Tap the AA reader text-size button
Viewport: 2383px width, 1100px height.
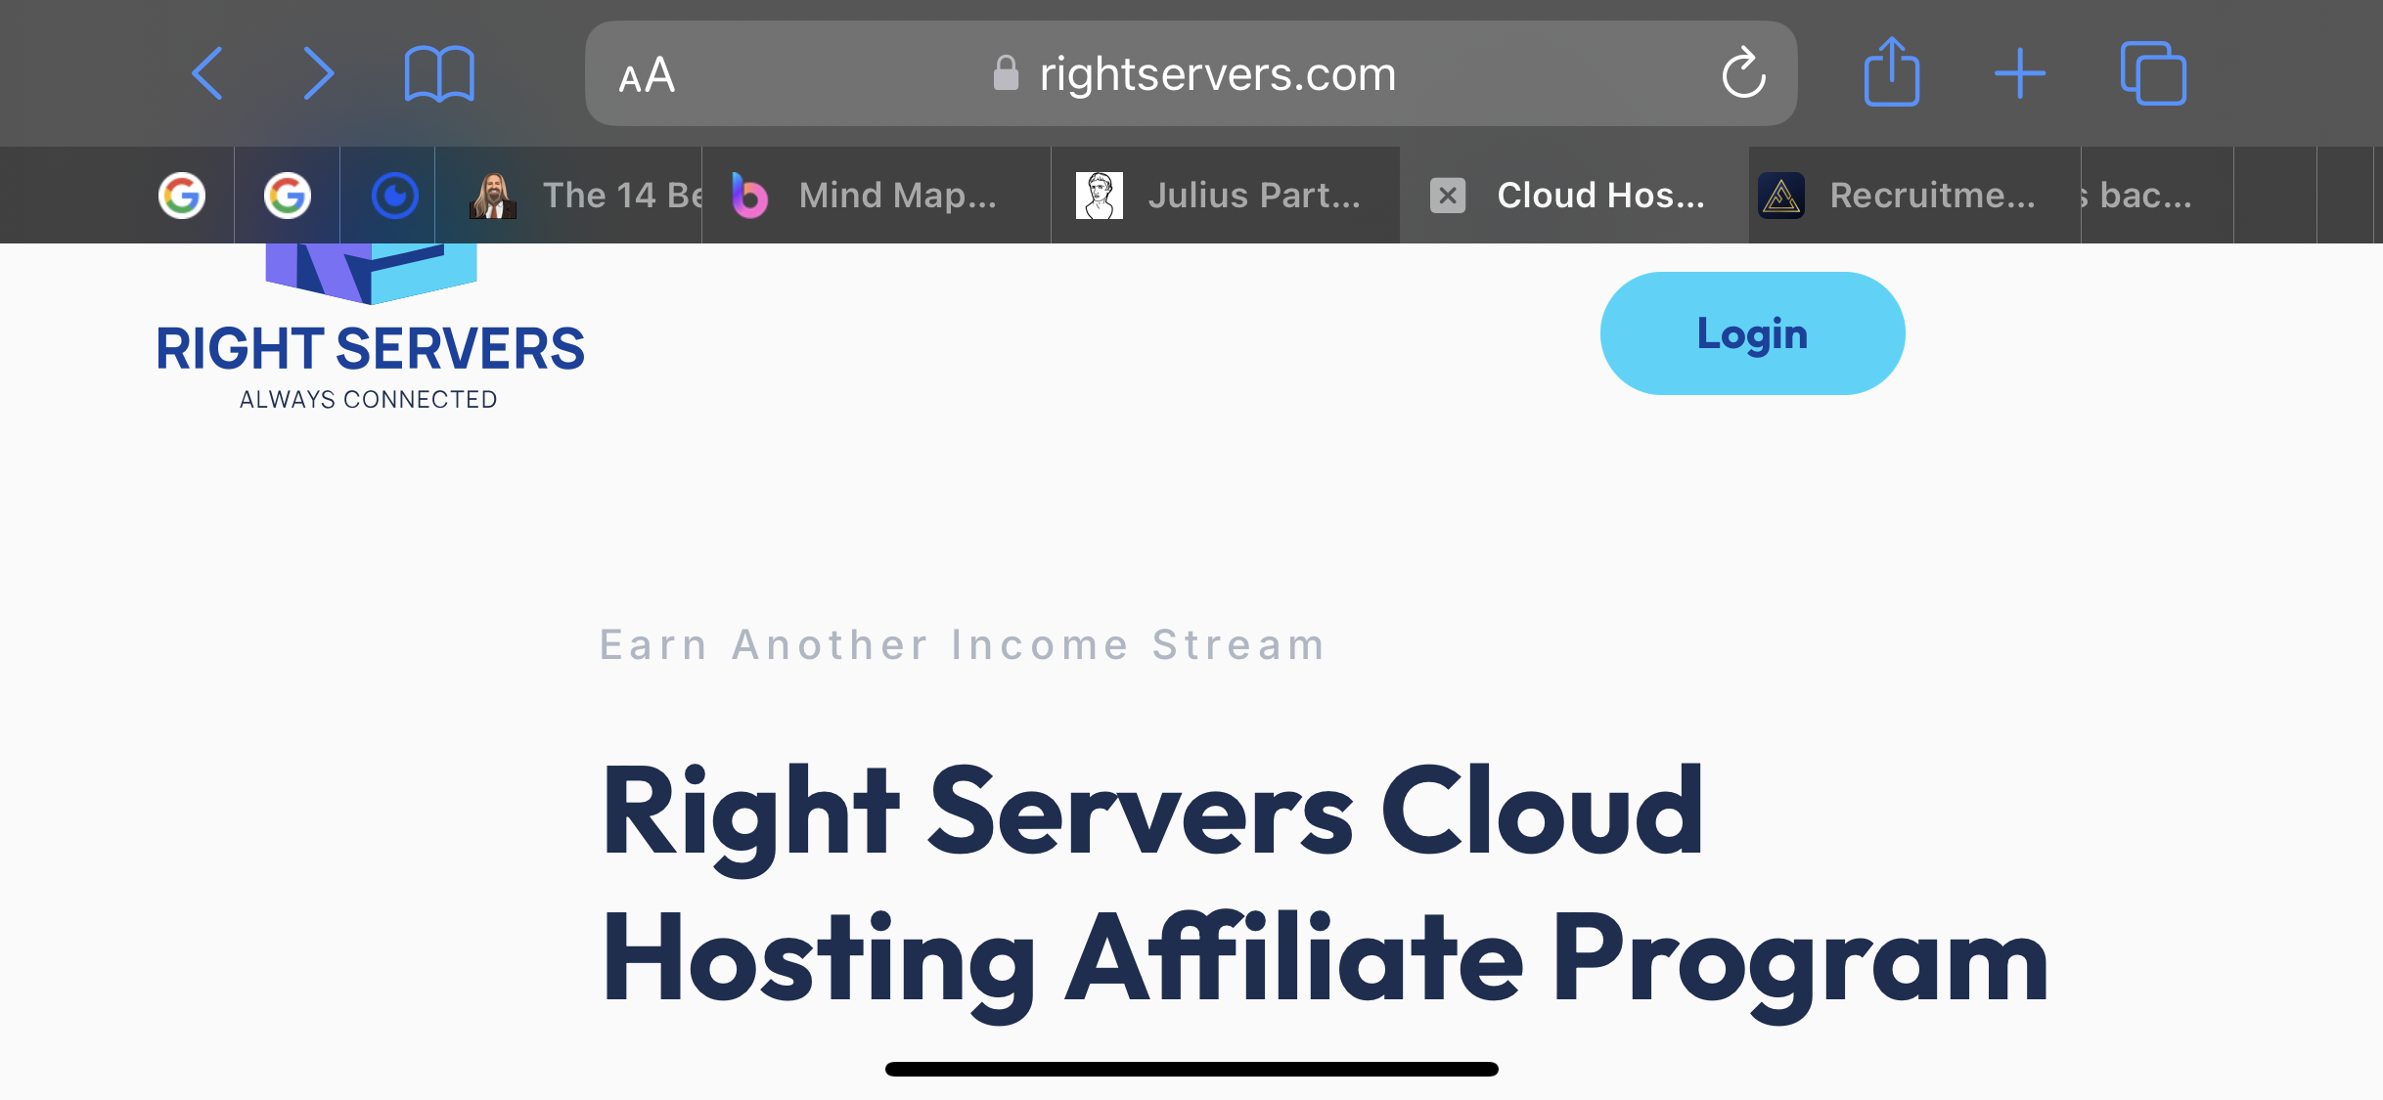tap(647, 74)
